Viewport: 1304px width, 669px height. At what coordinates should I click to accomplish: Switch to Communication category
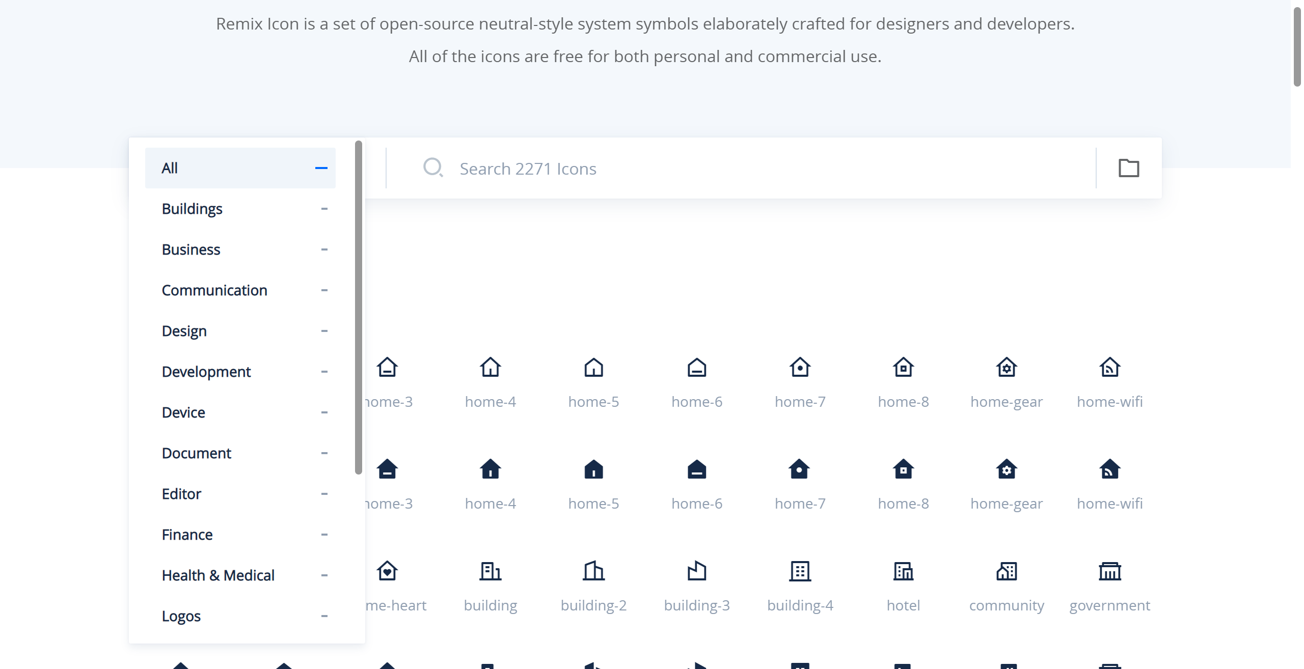240,290
